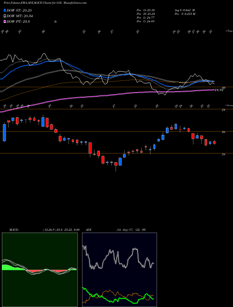
Task: Click the 18.91 EMA value label
Action: [x=219, y=90]
